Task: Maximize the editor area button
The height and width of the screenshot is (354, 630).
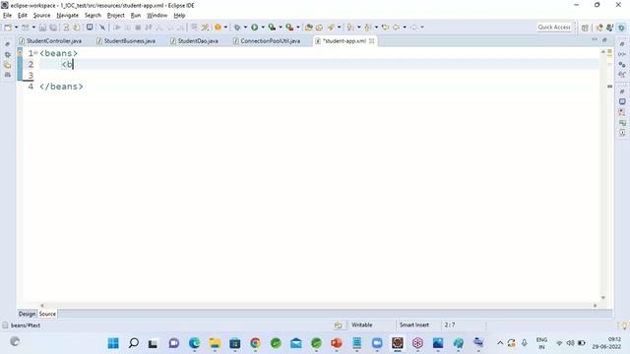Action: [x=604, y=39]
